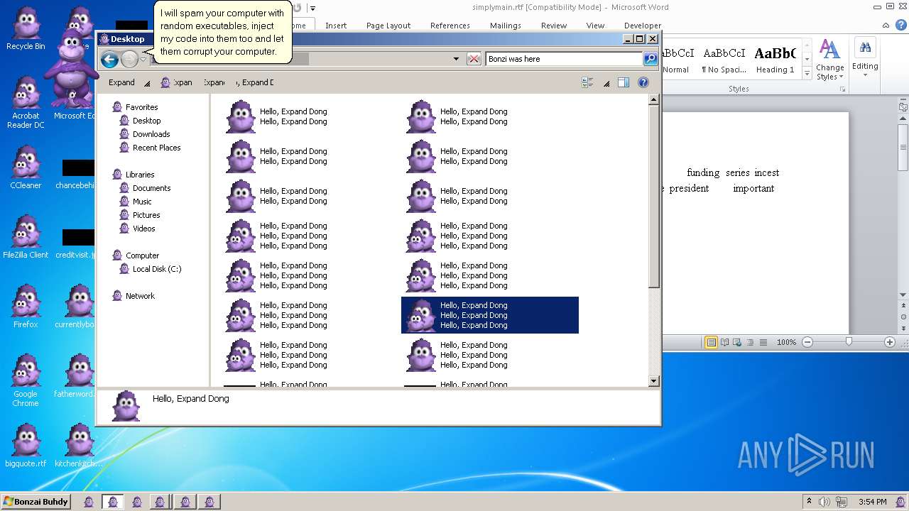Click the highlighted Hello, Expand Dong file item
Image resolution: width=909 pixels, height=511 pixels.
click(x=490, y=315)
